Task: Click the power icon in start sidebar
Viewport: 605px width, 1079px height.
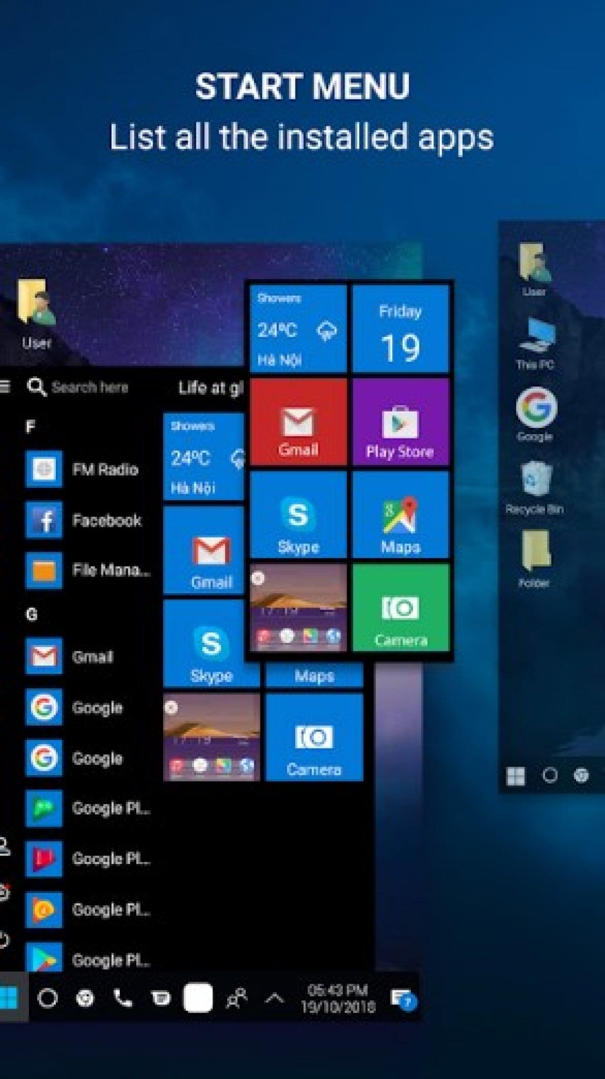Action: pyautogui.click(x=4, y=940)
